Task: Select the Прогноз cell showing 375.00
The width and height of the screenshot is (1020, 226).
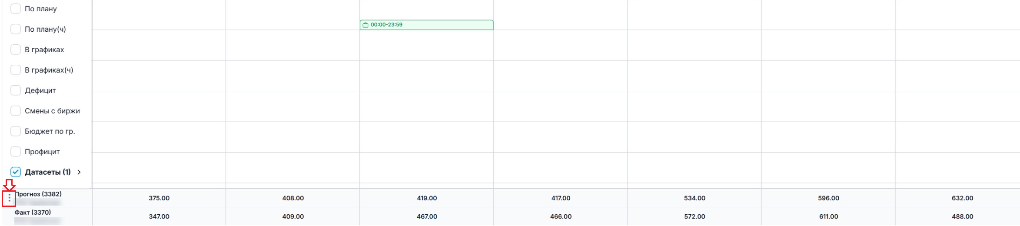Action: 159,198
